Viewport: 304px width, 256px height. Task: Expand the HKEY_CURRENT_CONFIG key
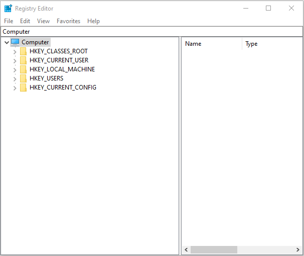[x=15, y=88]
